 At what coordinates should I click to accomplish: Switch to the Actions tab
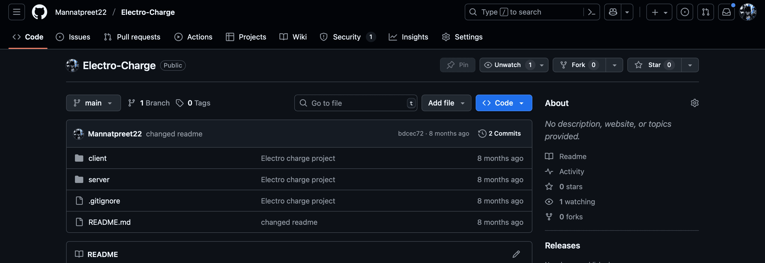(x=193, y=37)
